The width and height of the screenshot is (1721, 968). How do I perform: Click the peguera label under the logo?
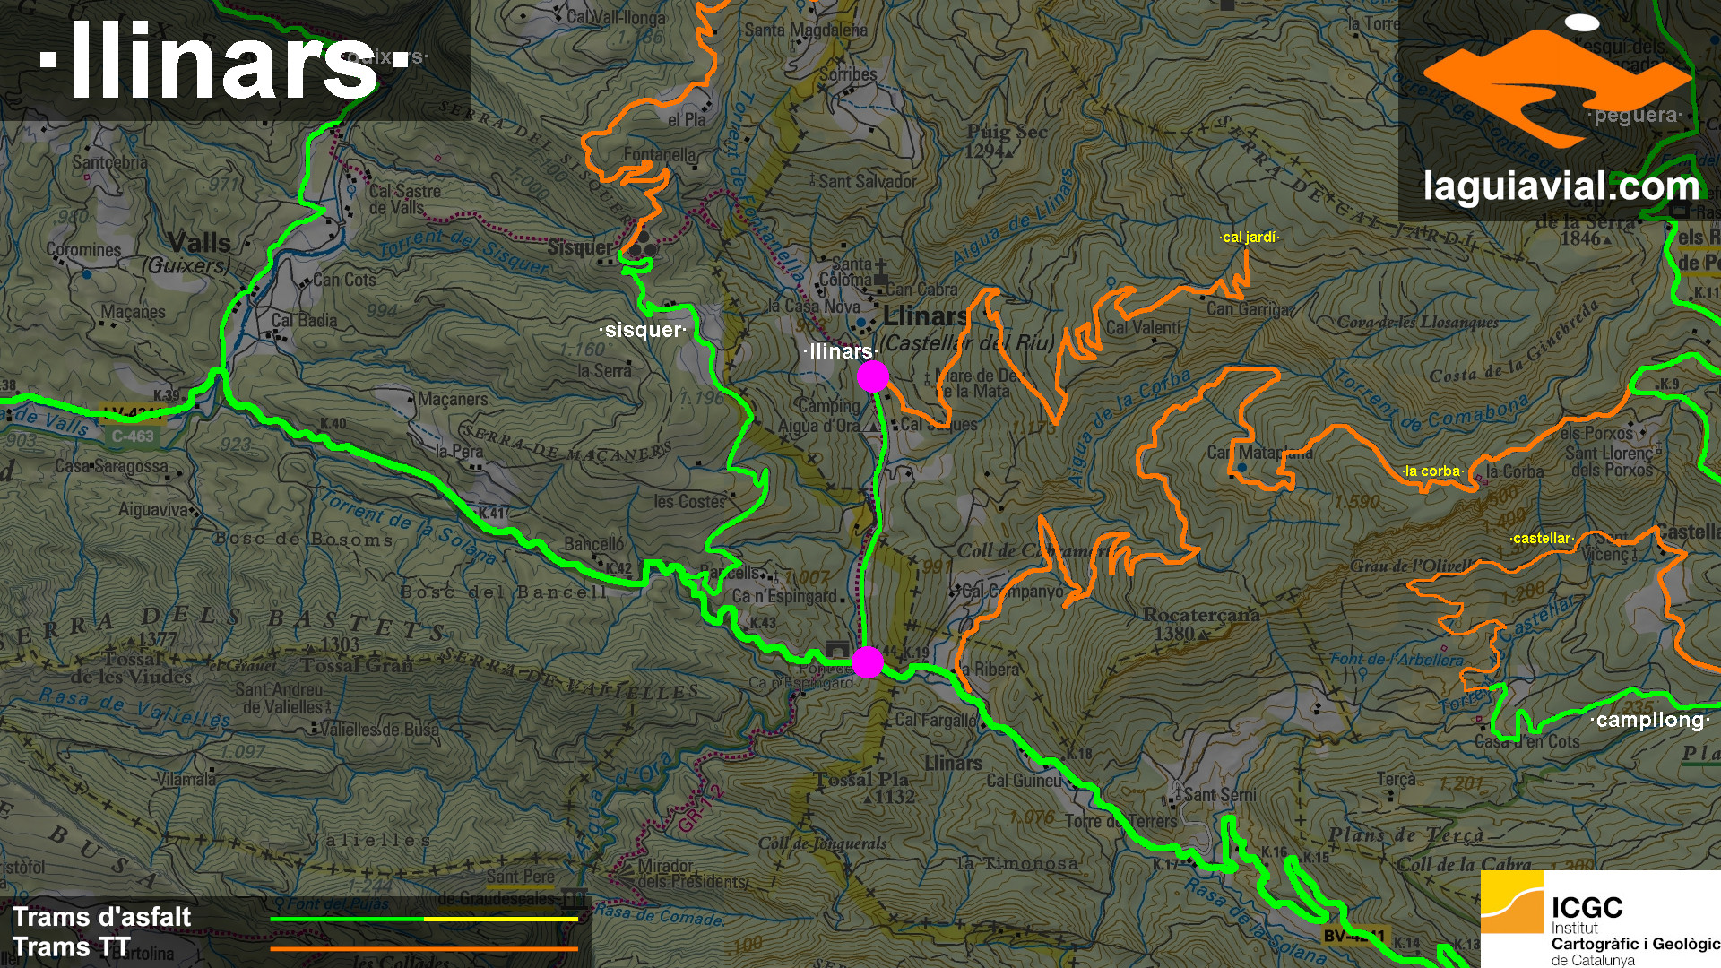coord(1634,116)
